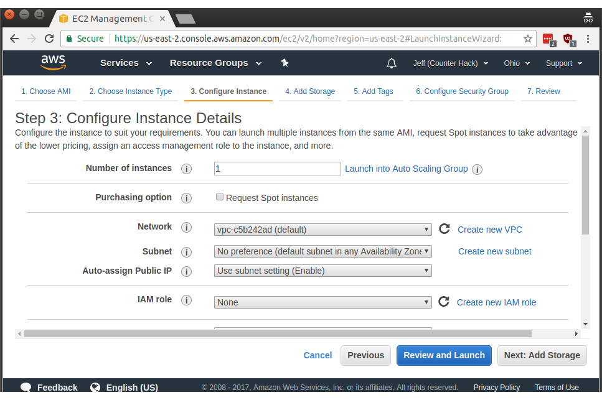
Task: Go to step 1. Choose AMI
Action: pyautogui.click(x=45, y=91)
